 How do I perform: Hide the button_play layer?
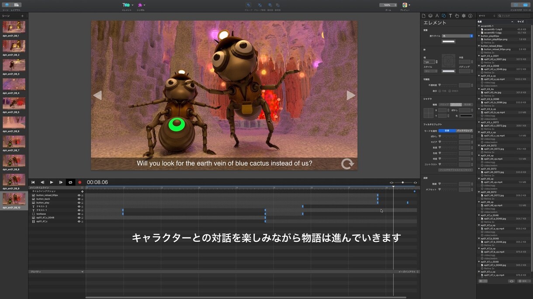pyautogui.click(x=79, y=203)
